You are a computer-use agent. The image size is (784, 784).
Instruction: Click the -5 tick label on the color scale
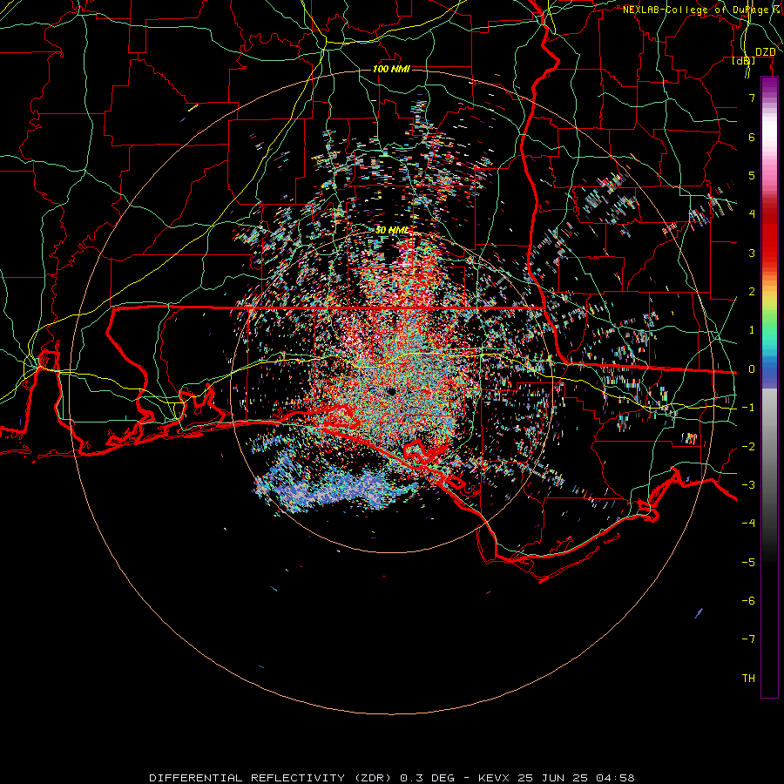coord(748,563)
